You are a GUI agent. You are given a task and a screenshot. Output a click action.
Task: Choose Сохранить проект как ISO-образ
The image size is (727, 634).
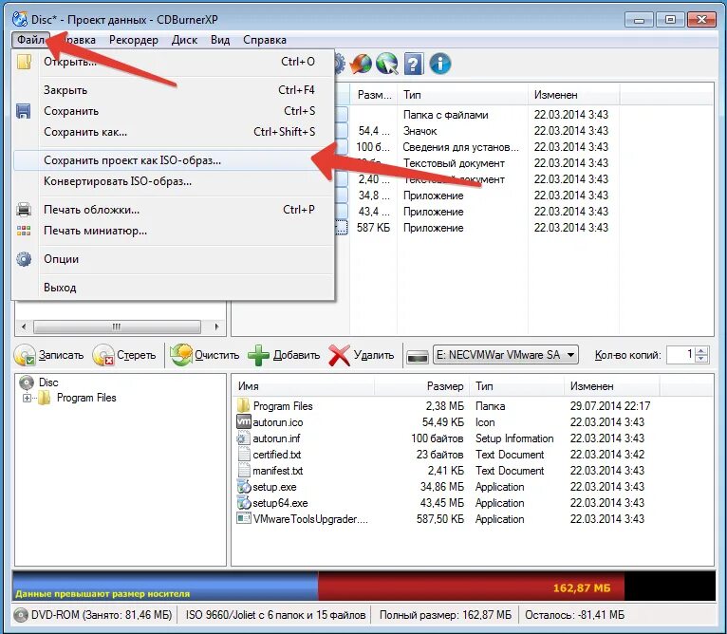[174, 160]
